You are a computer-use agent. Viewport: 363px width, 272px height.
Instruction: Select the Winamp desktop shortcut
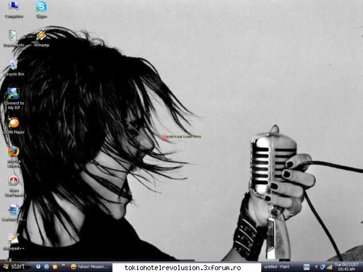tap(41, 39)
